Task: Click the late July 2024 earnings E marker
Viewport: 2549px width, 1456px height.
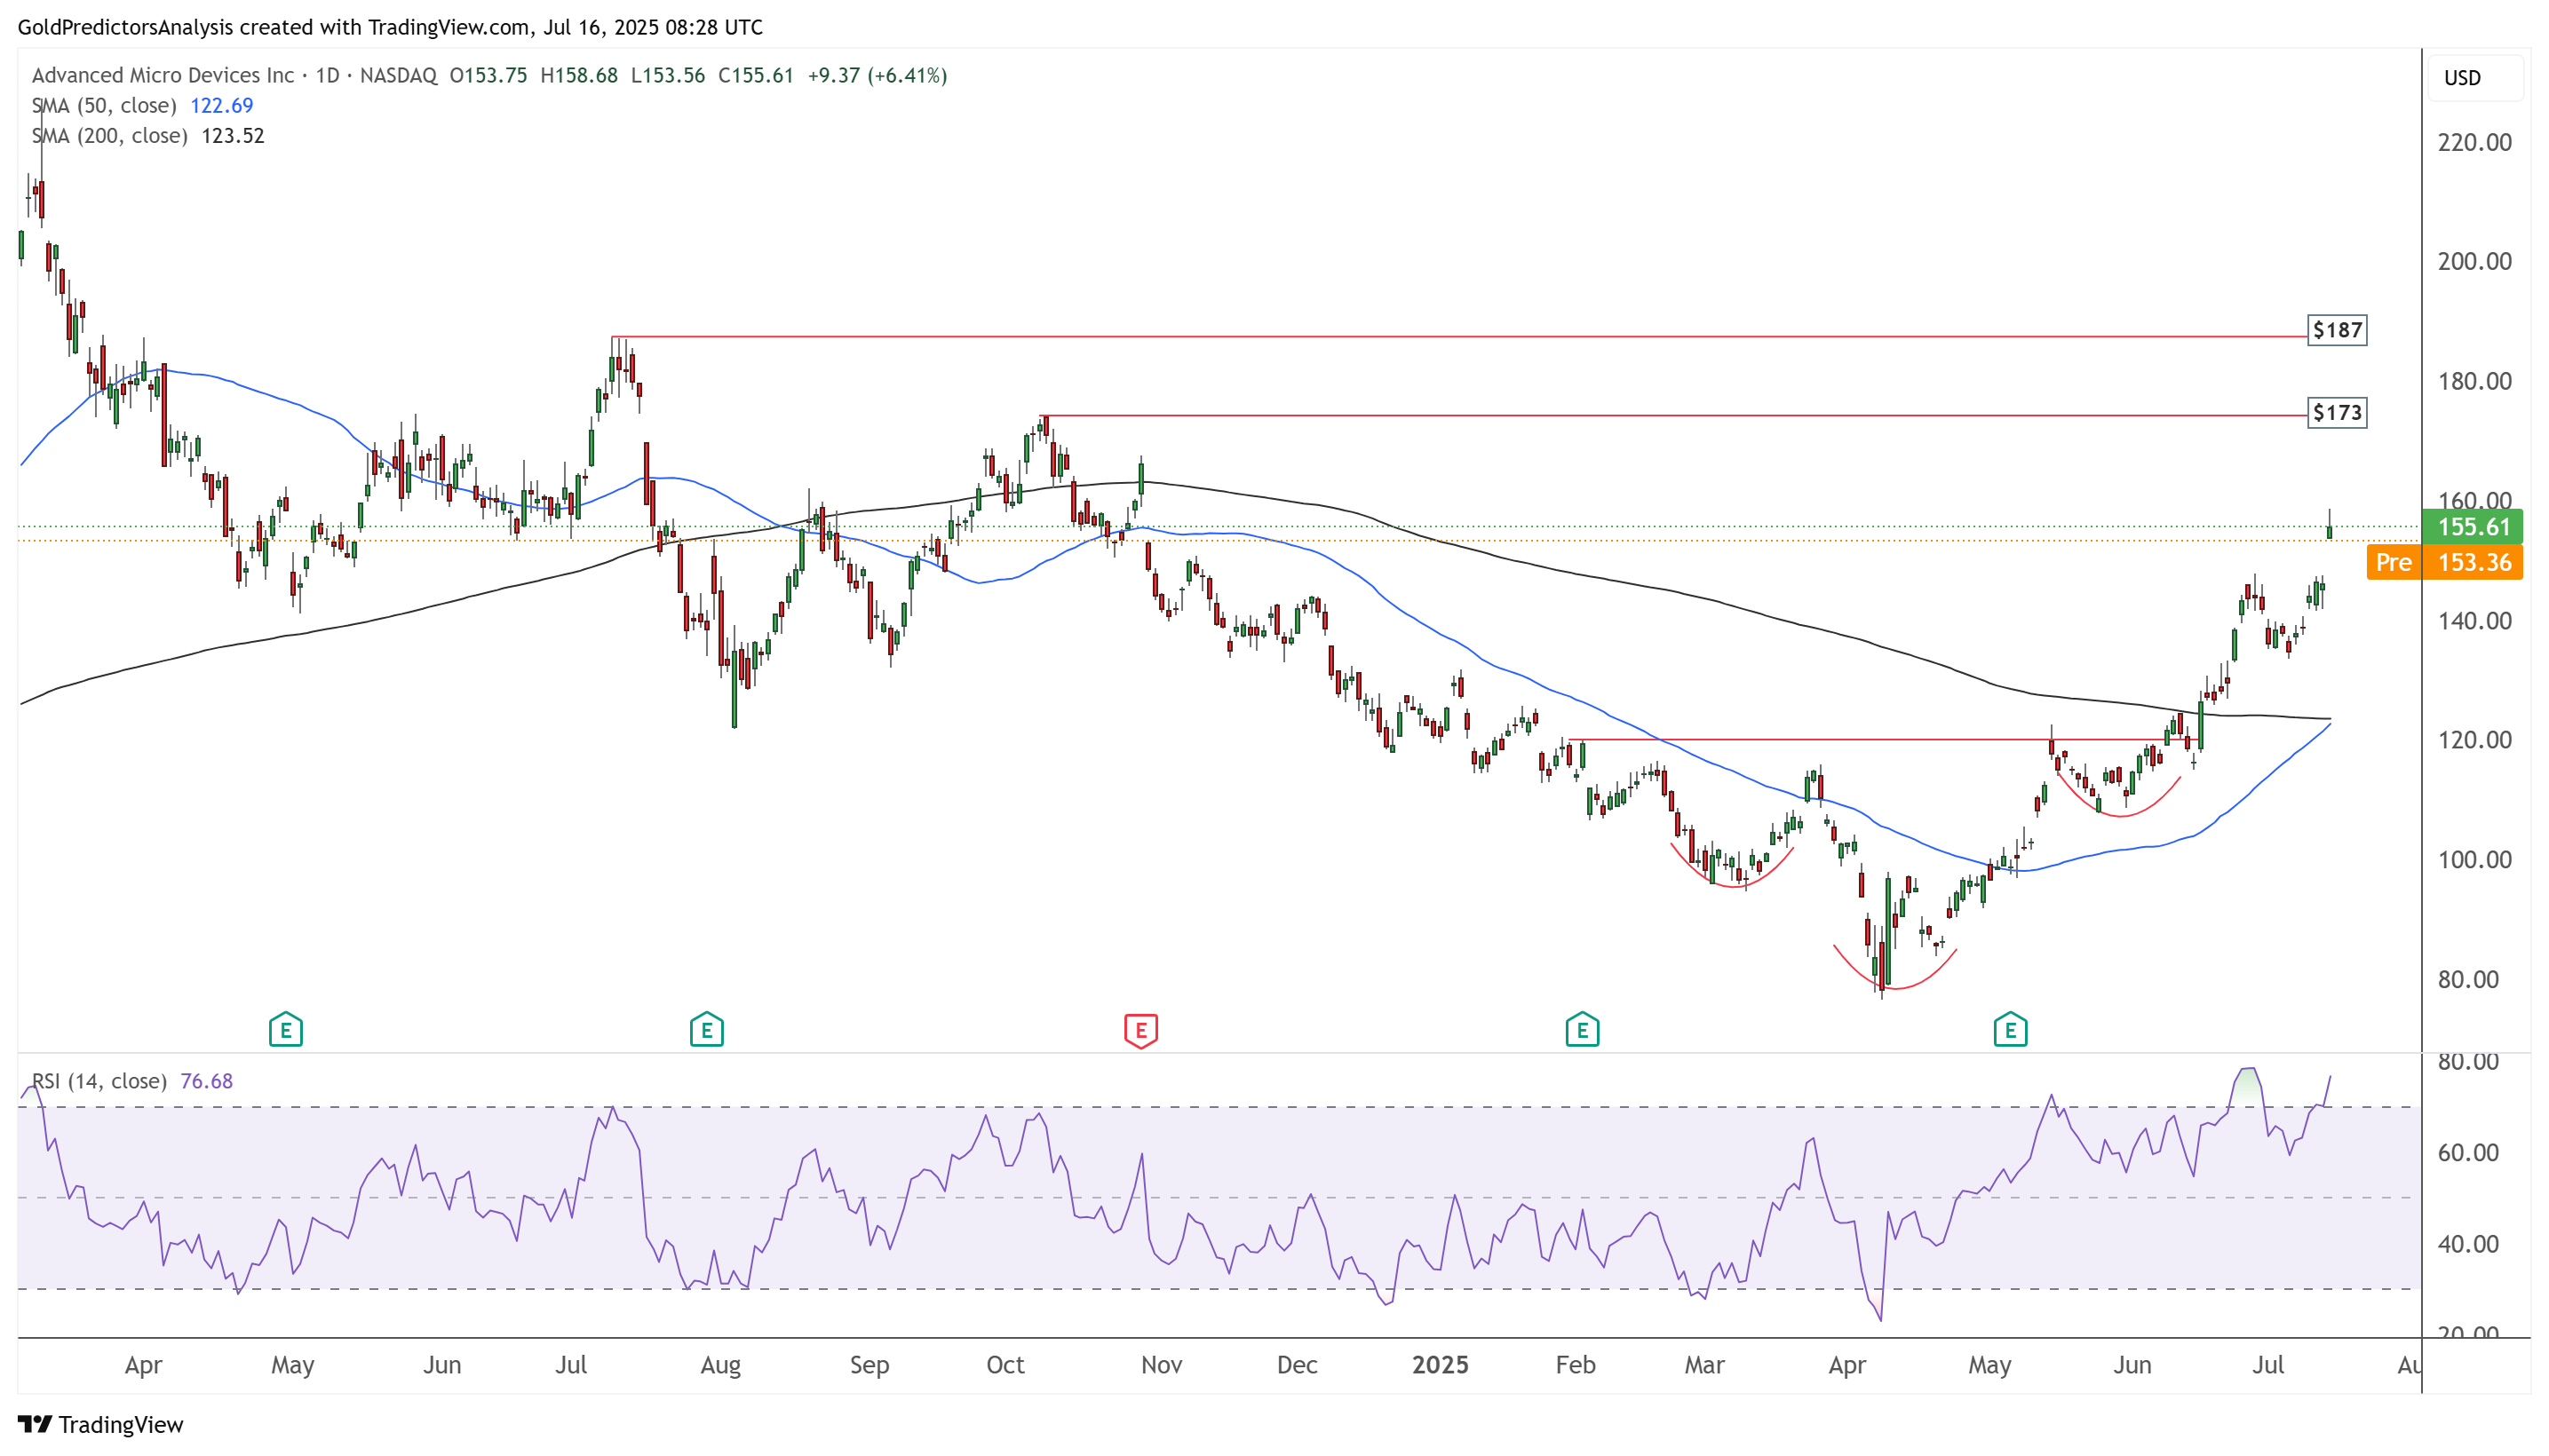Action: [x=706, y=1029]
